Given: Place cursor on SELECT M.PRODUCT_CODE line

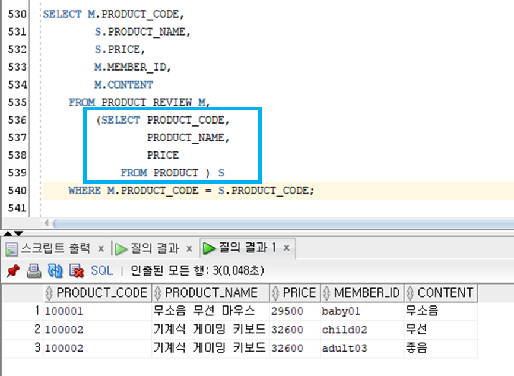Looking at the screenshot, I should point(113,14).
